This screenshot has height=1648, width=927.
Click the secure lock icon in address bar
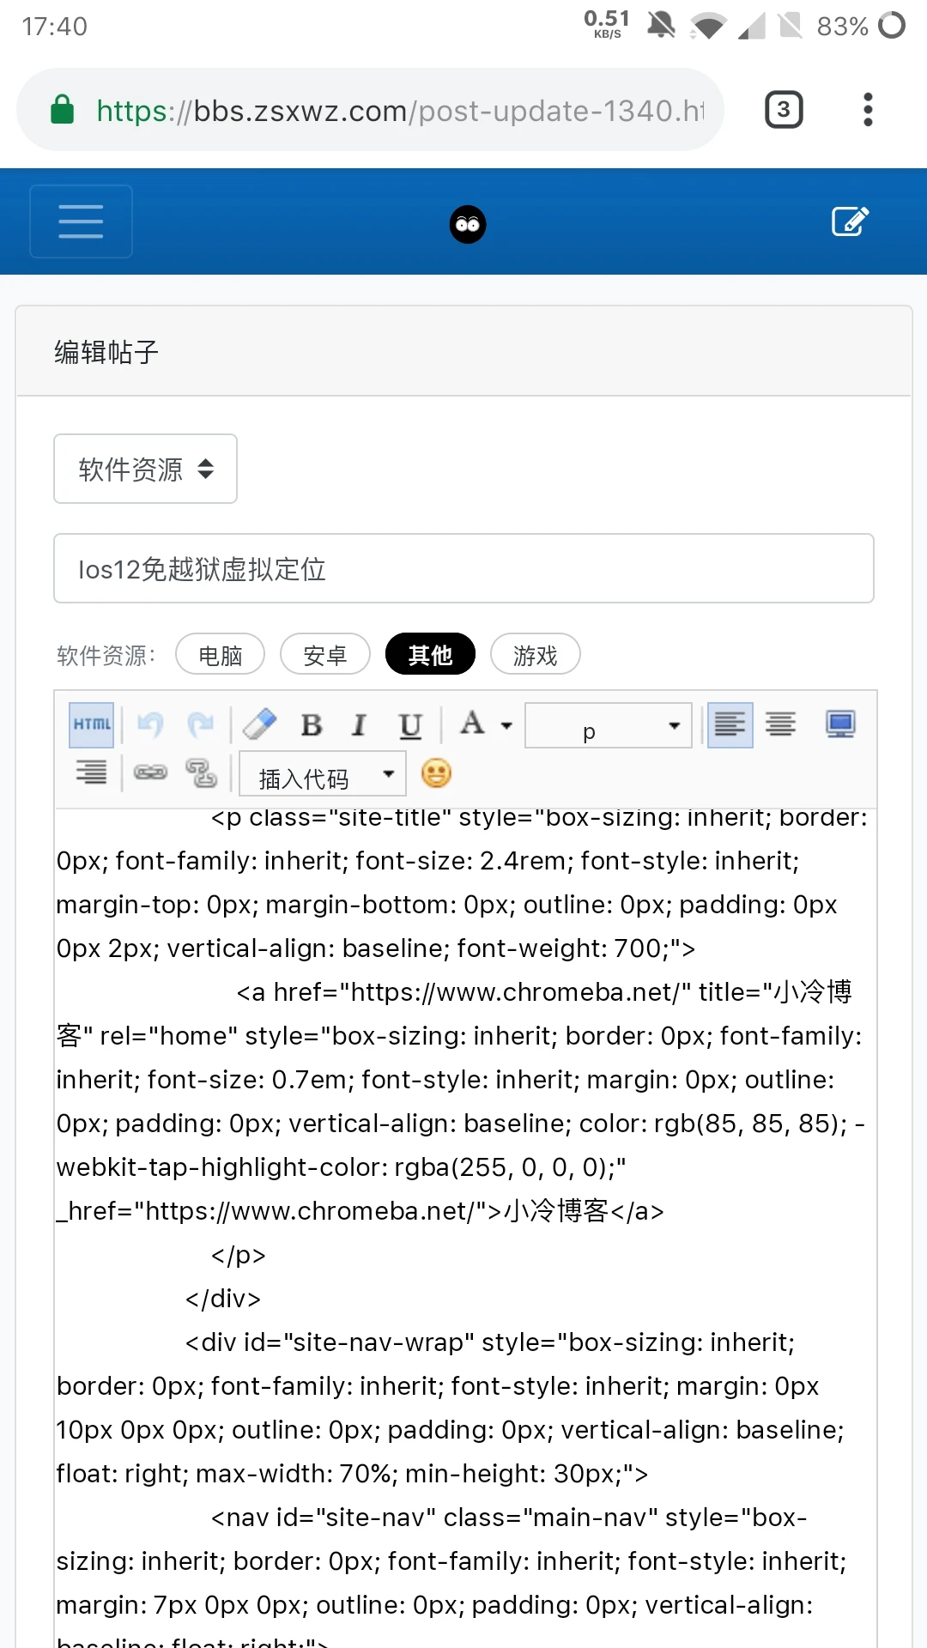63,110
